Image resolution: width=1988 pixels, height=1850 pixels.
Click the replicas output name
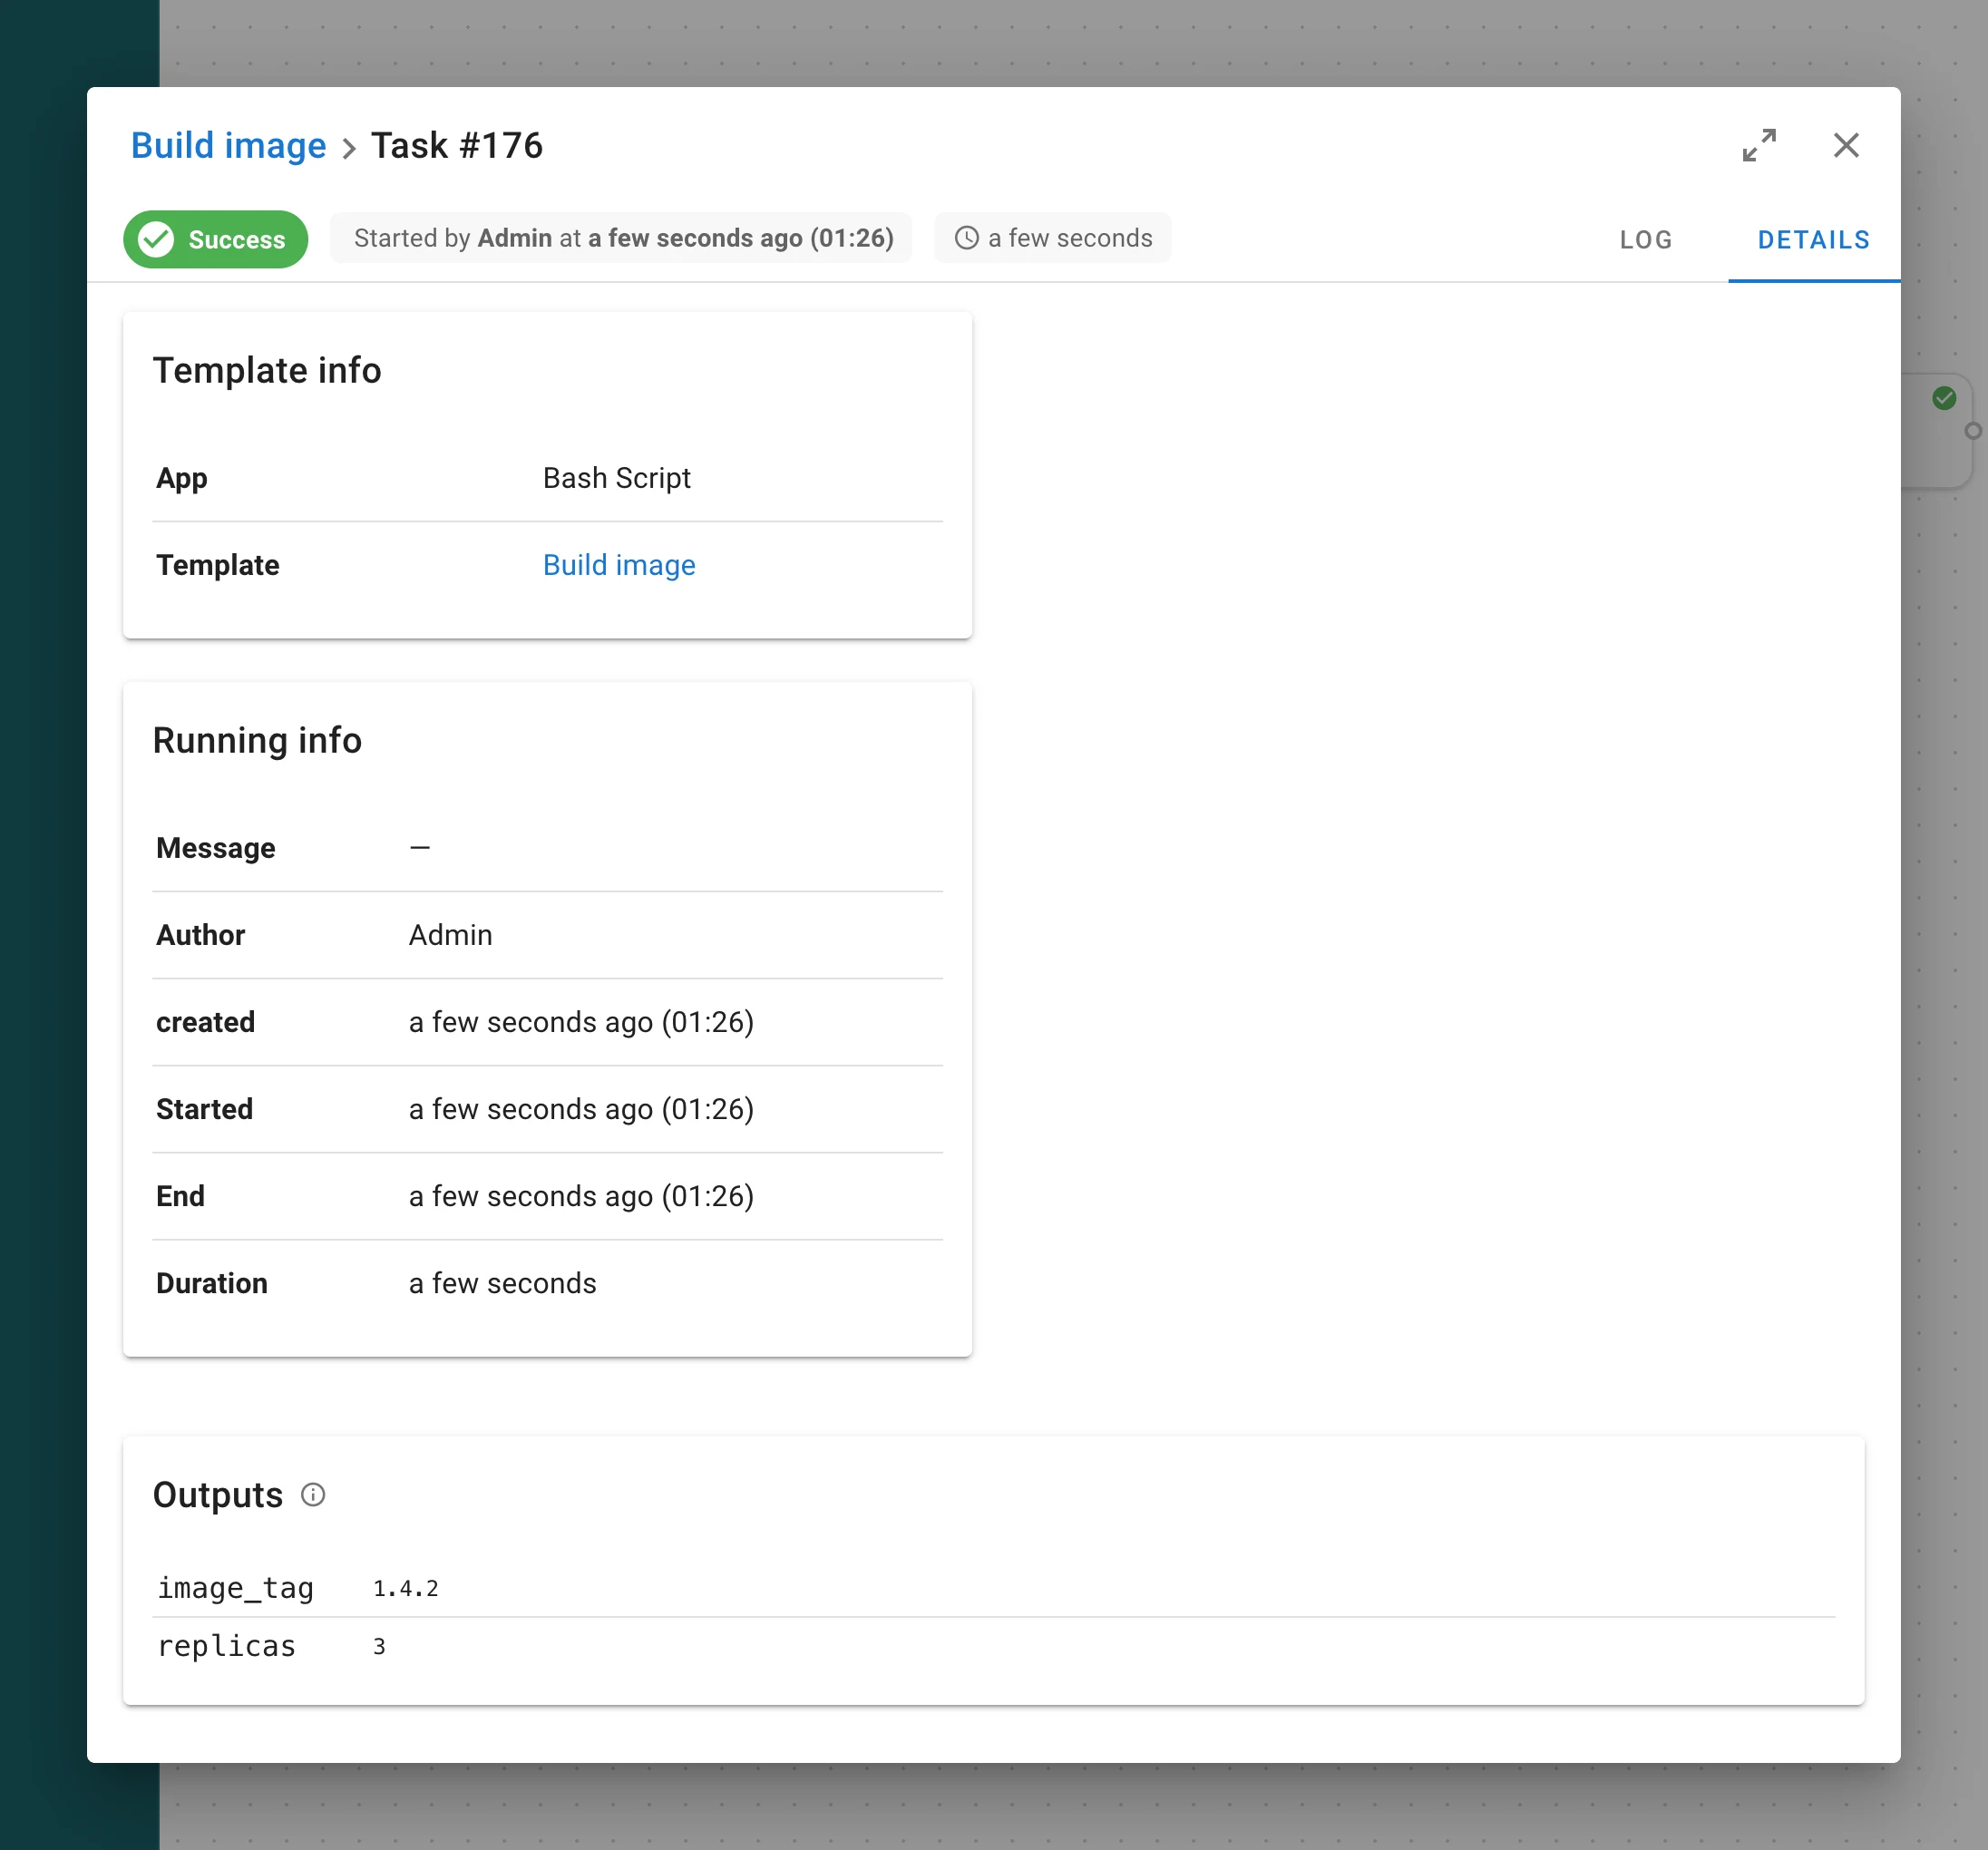coord(227,1646)
